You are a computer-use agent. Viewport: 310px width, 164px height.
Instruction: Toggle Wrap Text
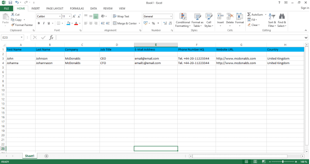[121, 16]
